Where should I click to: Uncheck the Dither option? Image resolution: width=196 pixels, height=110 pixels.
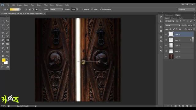tap(92, 9)
